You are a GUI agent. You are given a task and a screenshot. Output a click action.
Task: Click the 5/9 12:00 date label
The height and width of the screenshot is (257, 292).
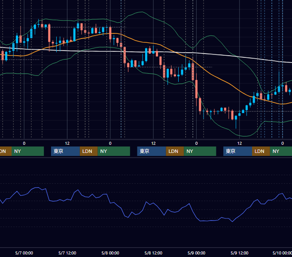pyautogui.click(x=240, y=253)
